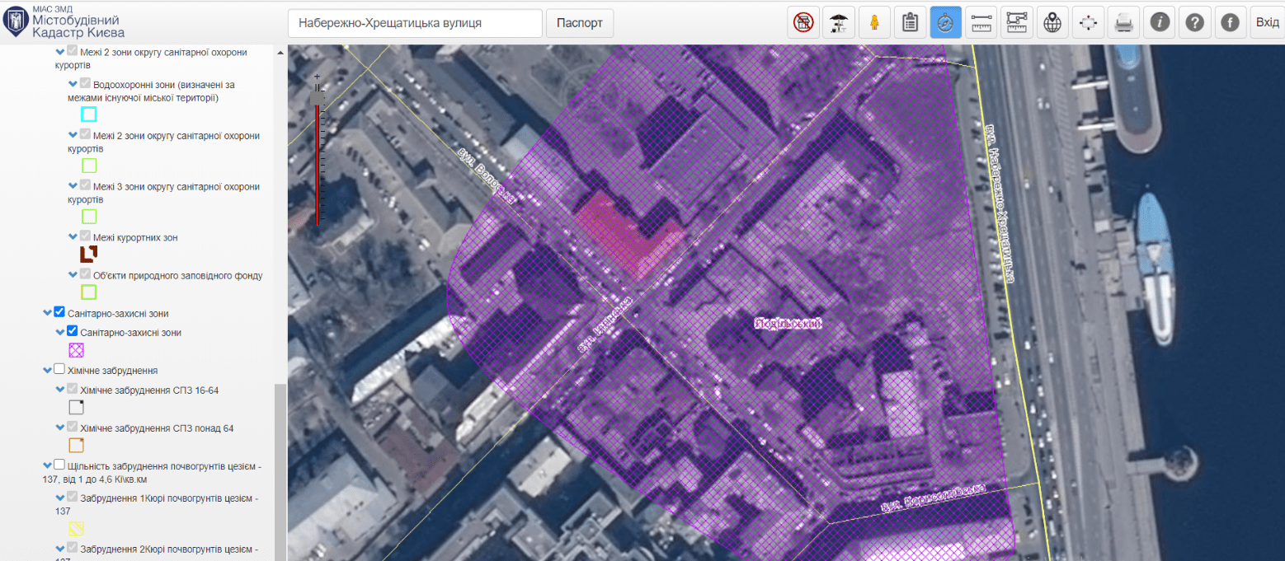Select the area measurement tool
Viewport: 1285px width, 561px height.
(1016, 23)
